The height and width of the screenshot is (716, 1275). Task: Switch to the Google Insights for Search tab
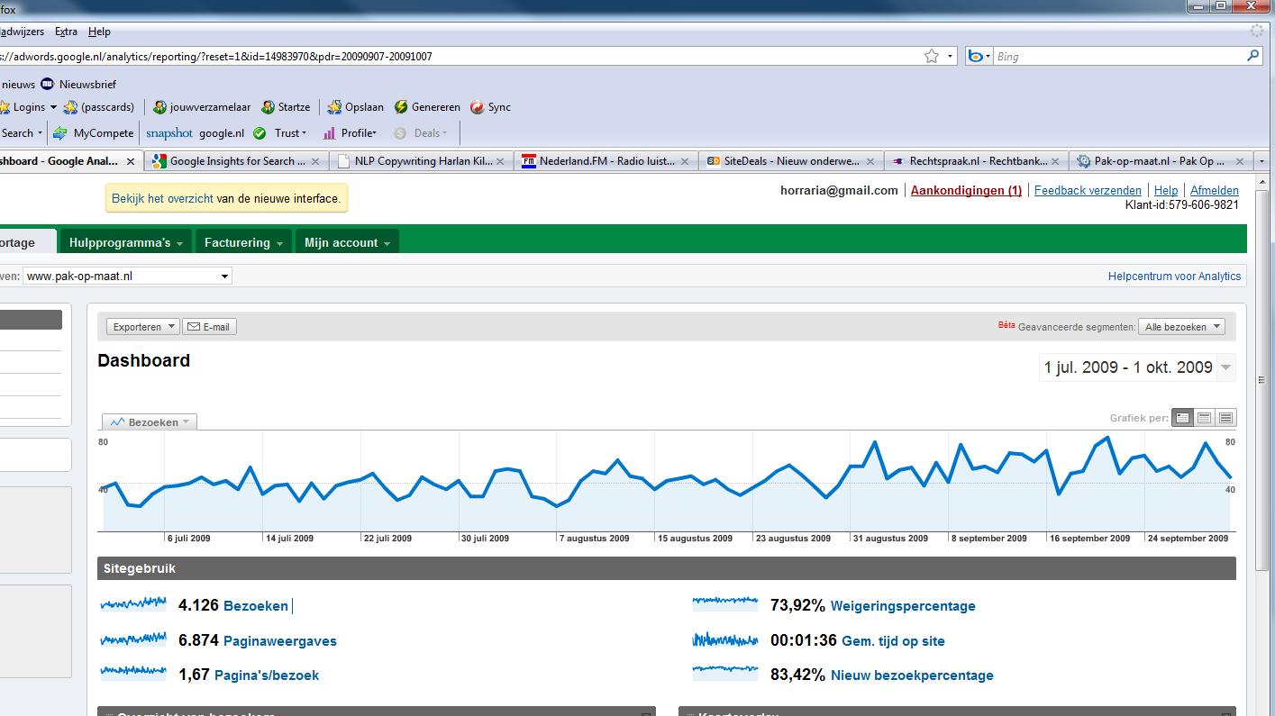(236, 161)
